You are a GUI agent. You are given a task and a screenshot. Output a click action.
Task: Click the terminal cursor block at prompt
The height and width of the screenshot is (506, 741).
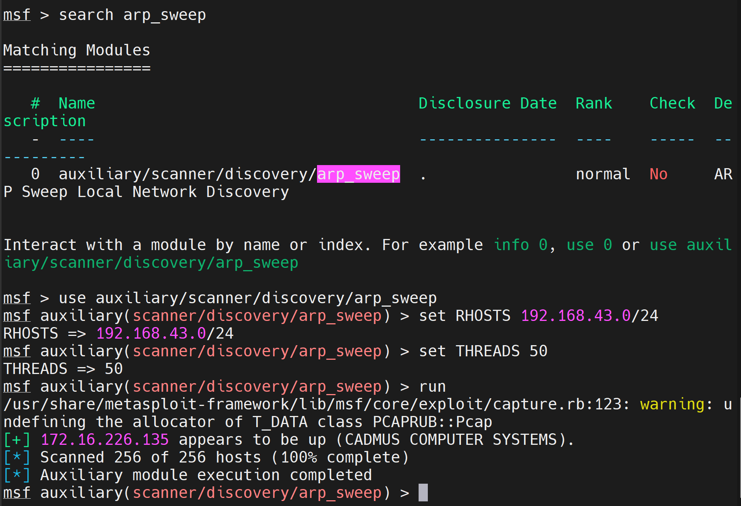click(423, 493)
